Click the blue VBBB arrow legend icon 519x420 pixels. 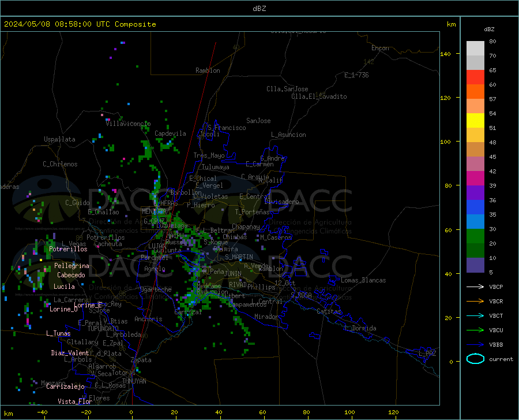coord(475,344)
